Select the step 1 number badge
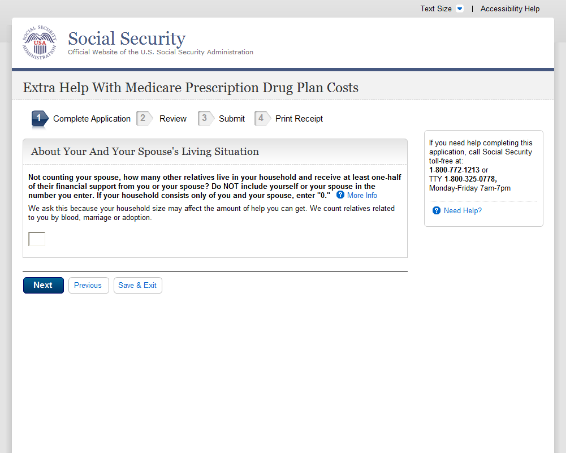This screenshot has height=457, width=570. 39,118
